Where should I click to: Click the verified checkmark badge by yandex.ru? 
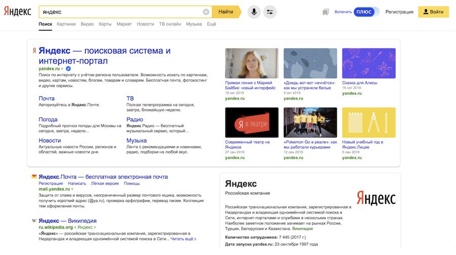[x=68, y=69]
